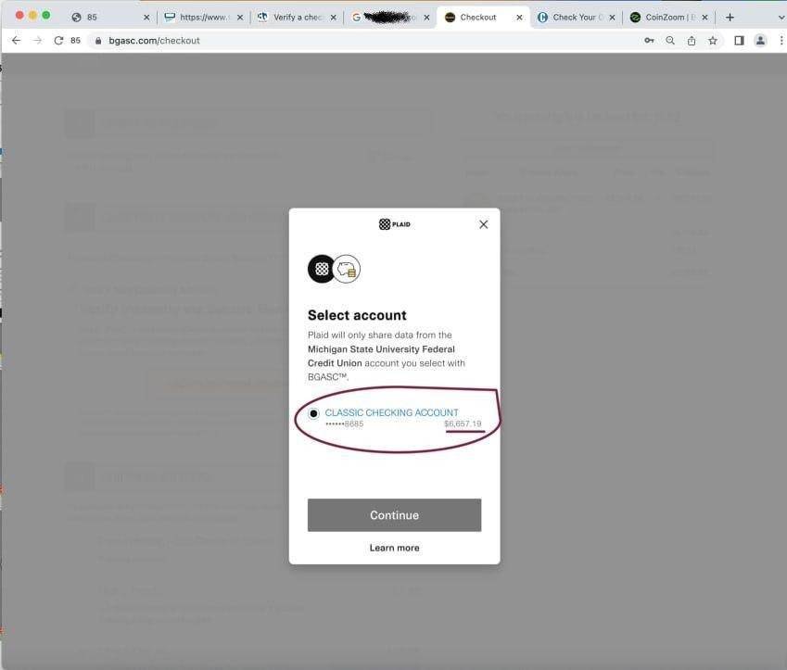Click the share page icon
The width and height of the screenshot is (787, 670).
(692, 41)
